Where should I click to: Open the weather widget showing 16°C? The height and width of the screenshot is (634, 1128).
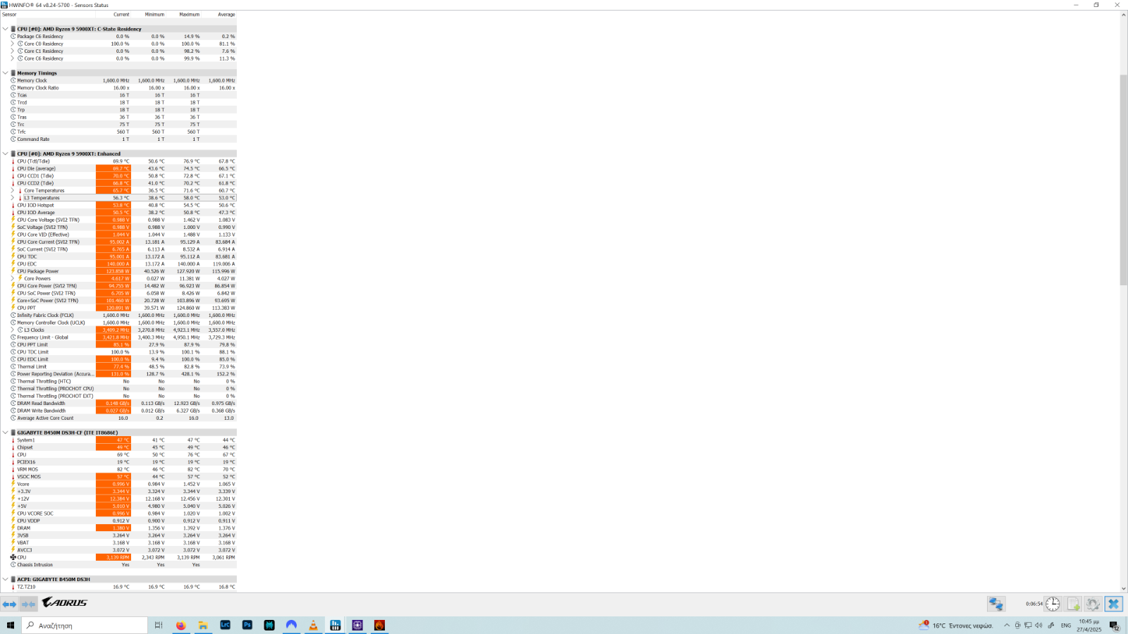[x=955, y=625]
